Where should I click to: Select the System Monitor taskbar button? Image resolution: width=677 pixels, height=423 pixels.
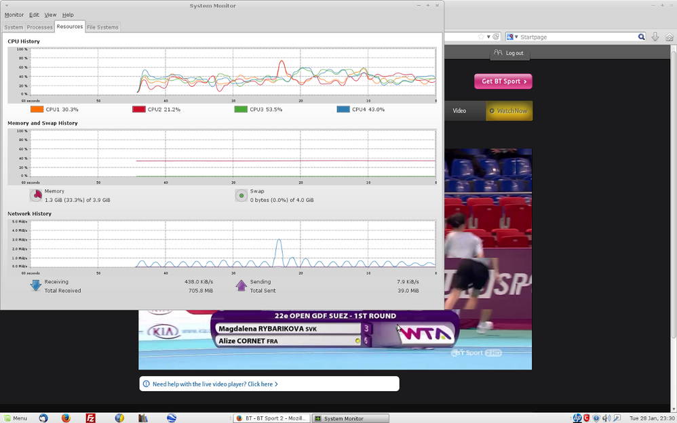coord(350,418)
